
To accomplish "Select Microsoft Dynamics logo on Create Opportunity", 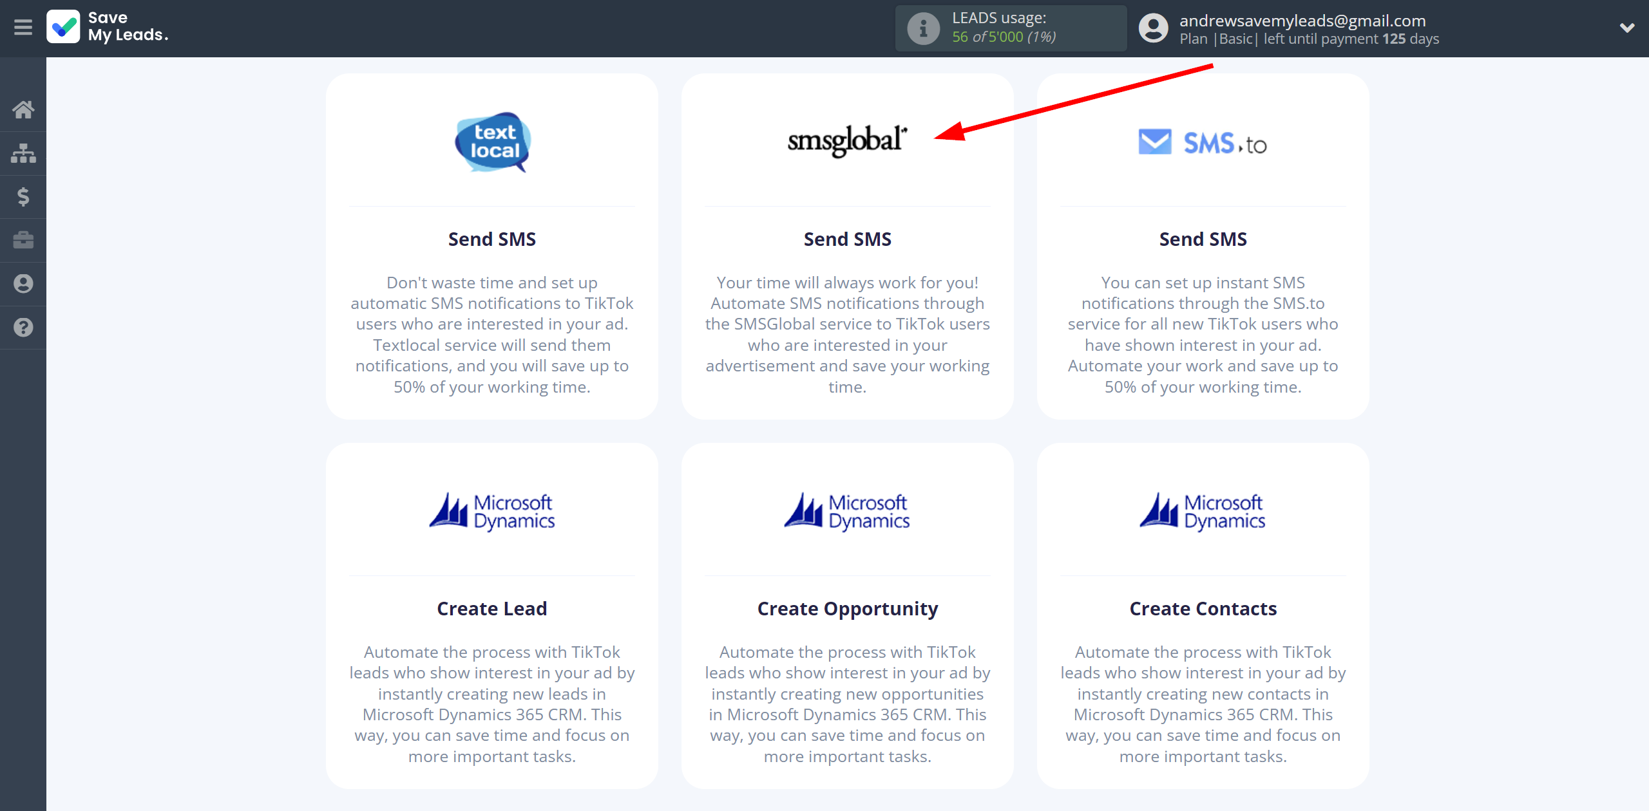I will click(x=847, y=512).
